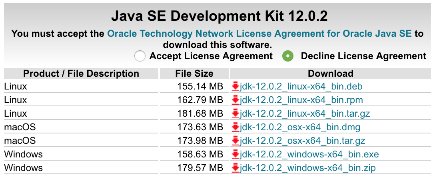This screenshot has width=435, height=179.
Task: Download jdk-12.0.2_linux-x64_bin.deb
Action: [x=301, y=87]
